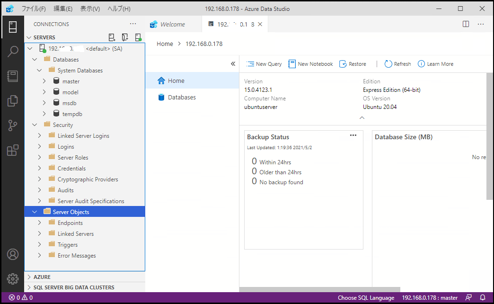Open the Source Control view
Screen dimensions: 494x304
point(13,125)
